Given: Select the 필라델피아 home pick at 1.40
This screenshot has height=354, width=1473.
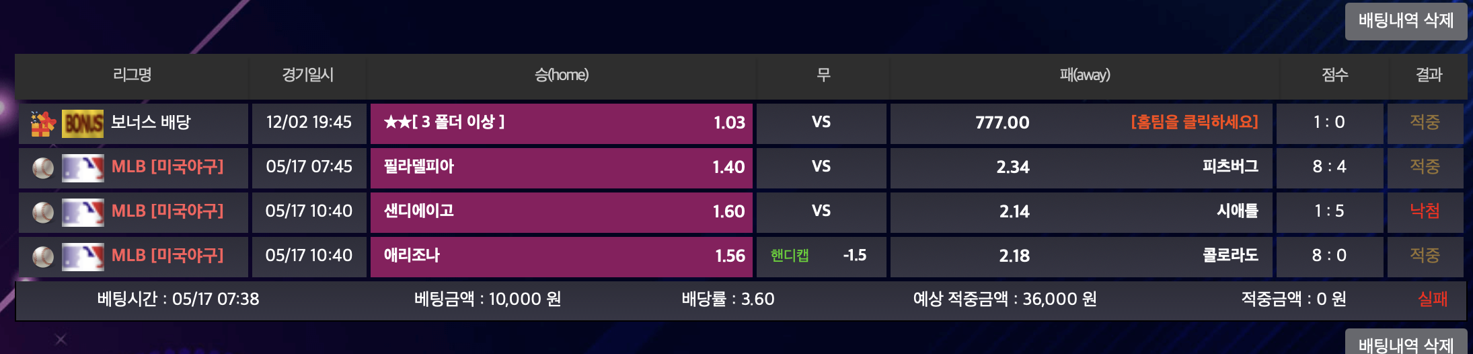Looking at the screenshot, I should 561,167.
